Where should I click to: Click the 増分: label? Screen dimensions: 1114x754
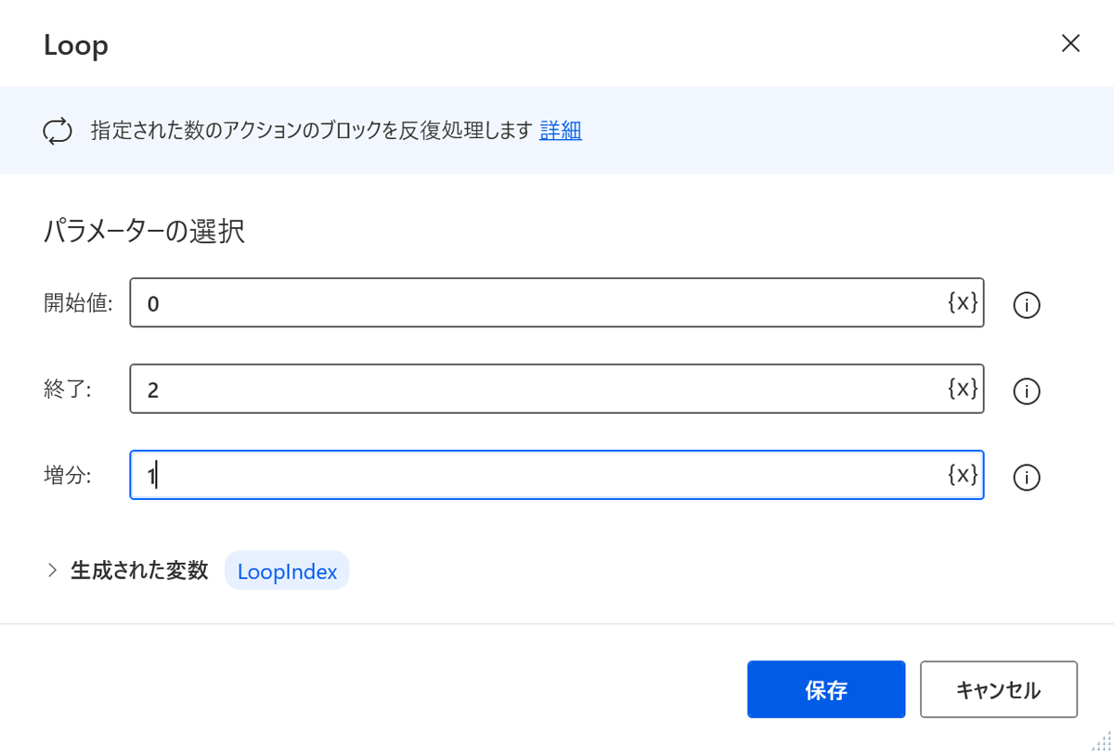[x=68, y=475]
